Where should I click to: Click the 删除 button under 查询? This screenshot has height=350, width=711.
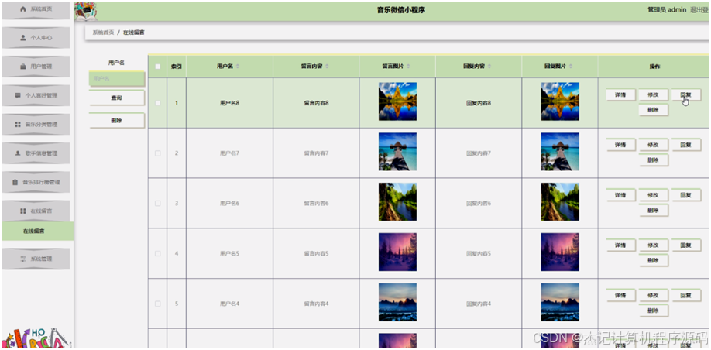click(x=116, y=121)
